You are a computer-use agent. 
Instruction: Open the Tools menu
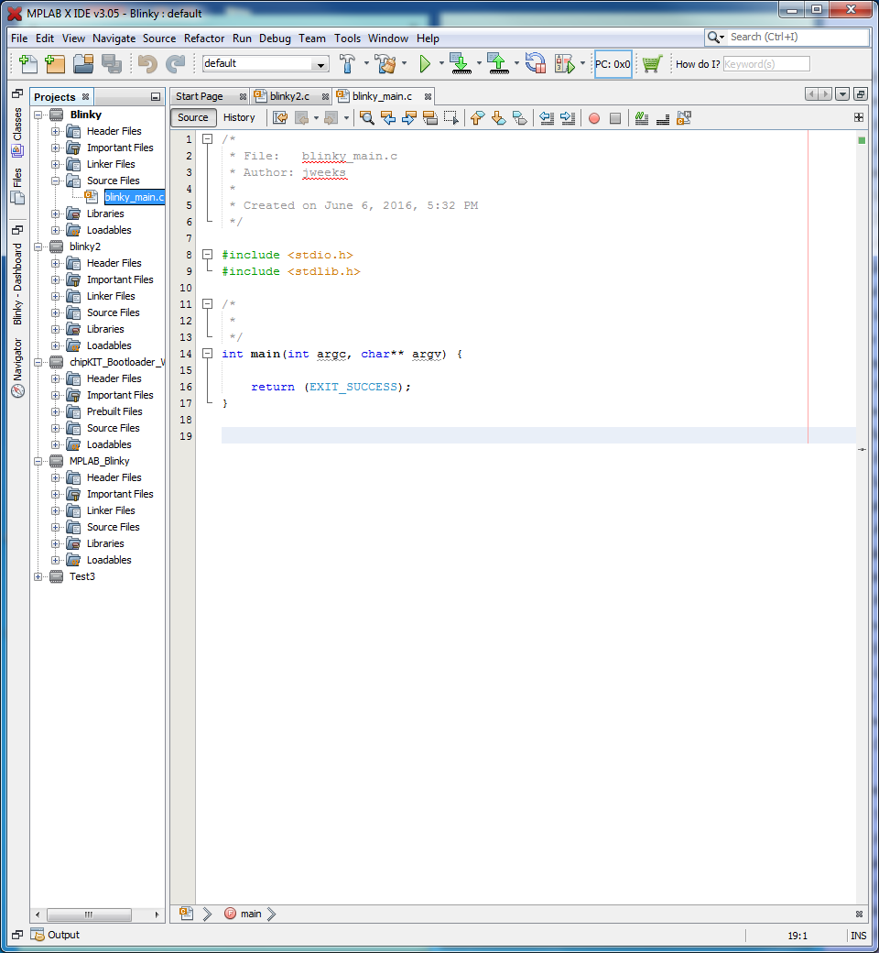pos(347,38)
